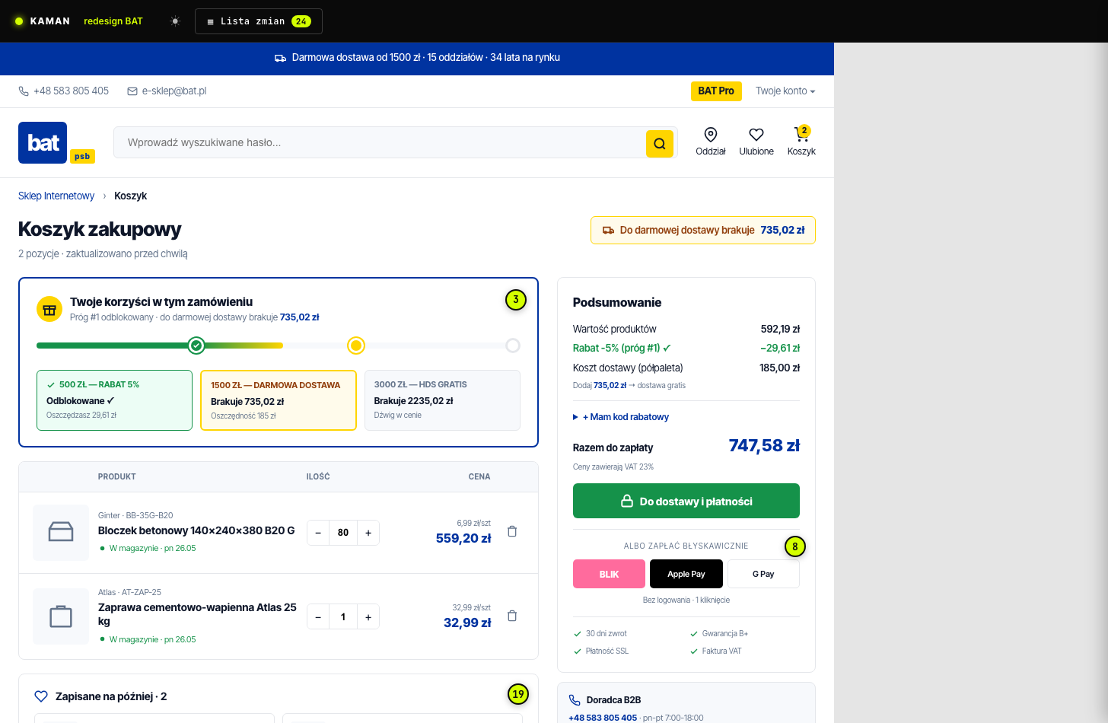Image resolution: width=1108 pixels, height=723 pixels.
Task: Click the Faktura VAT trust label
Action: pos(721,651)
